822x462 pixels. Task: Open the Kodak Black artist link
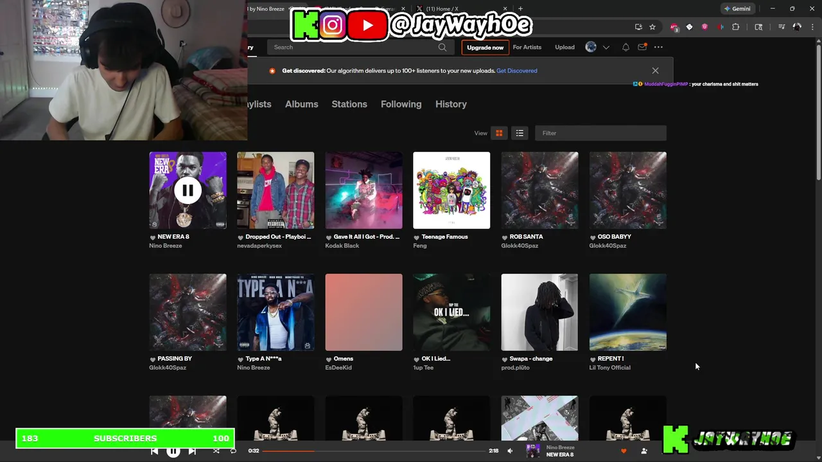point(342,246)
